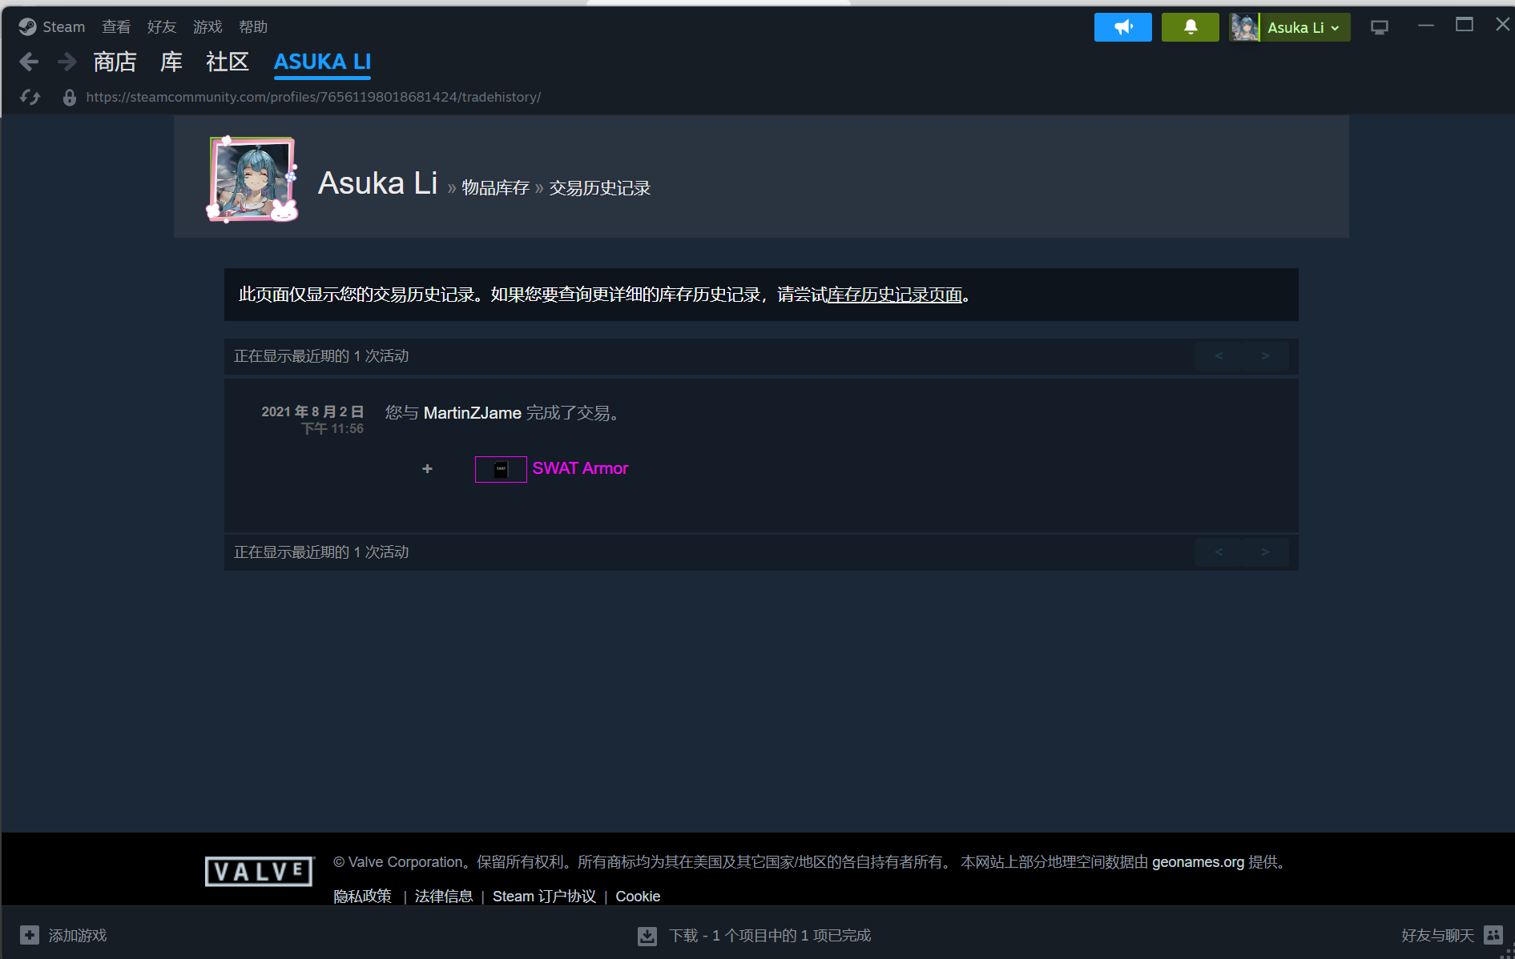Open the Cookie footer link
Viewport: 1515px width, 959px height.
[638, 897]
